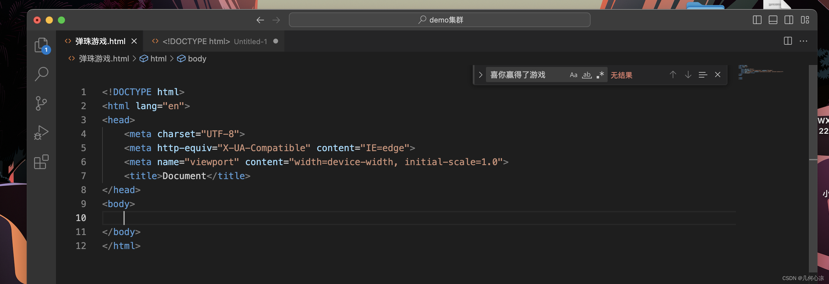Viewport: 829px width, 284px height.
Task: Toggle Match Whole Word in find widget
Action: coord(586,74)
